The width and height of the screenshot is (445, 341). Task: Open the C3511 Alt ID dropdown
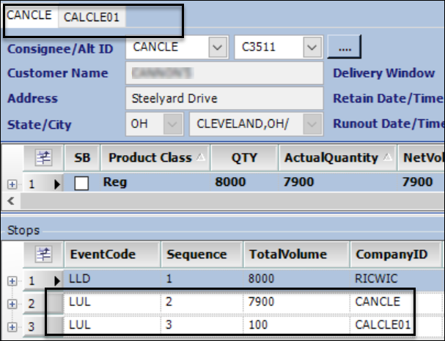(x=313, y=48)
